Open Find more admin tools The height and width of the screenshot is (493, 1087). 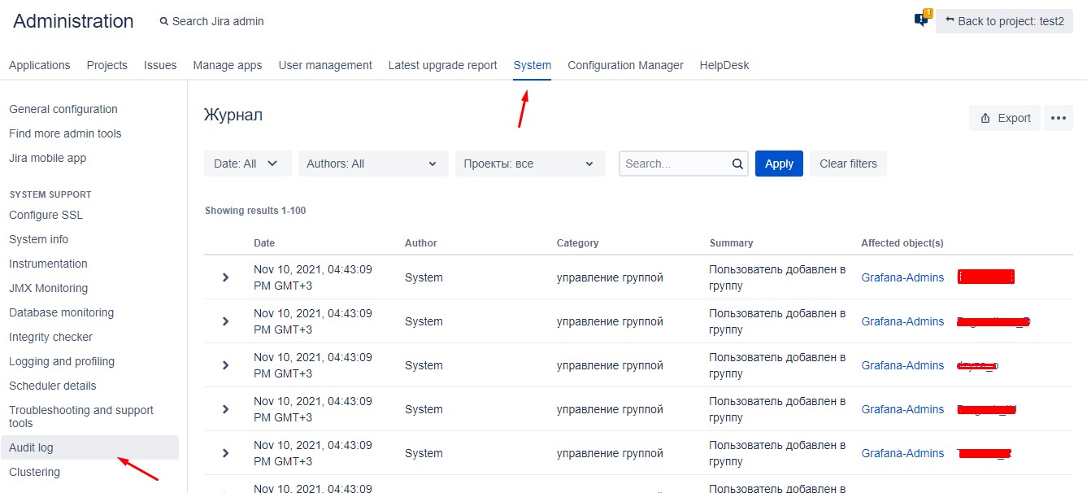[65, 133]
